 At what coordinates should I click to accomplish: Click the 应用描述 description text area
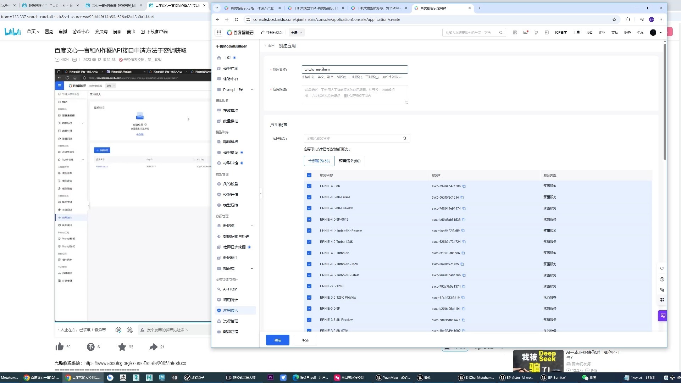[355, 94]
